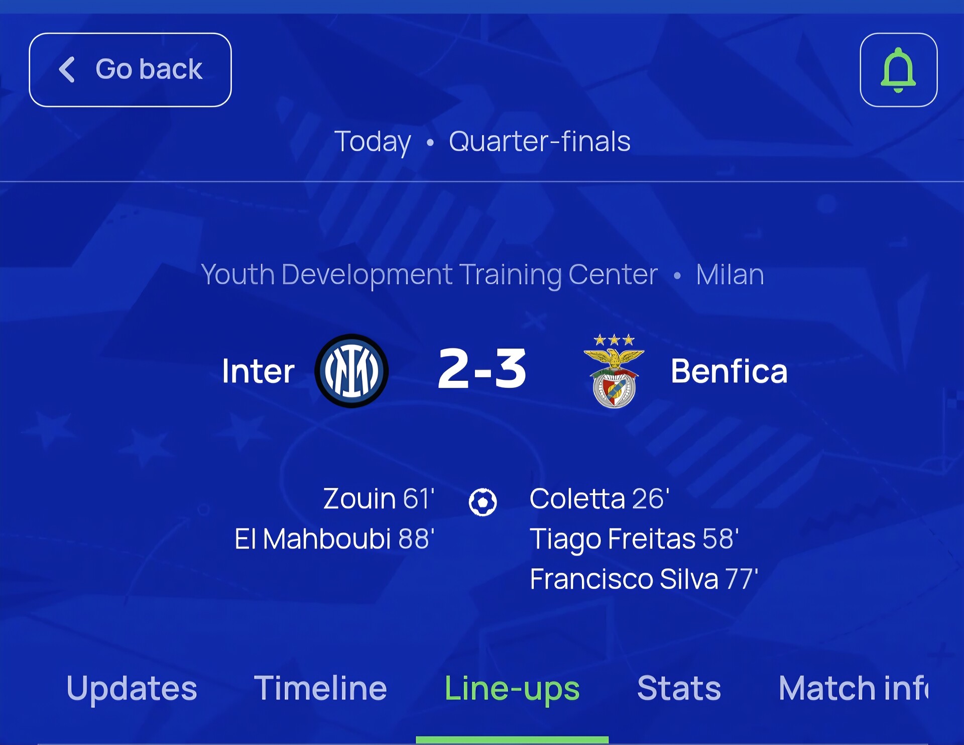Select goalscorer Tiago Freitas 58'
964x745 pixels.
pyautogui.click(x=634, y=539)
